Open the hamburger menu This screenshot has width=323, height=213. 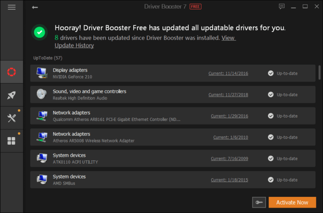(x=12, y=7)
